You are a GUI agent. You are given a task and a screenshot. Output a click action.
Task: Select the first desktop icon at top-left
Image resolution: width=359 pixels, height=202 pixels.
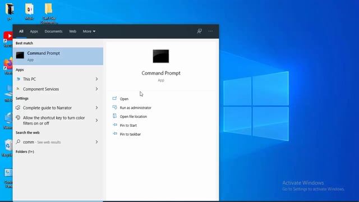point(10,11)
